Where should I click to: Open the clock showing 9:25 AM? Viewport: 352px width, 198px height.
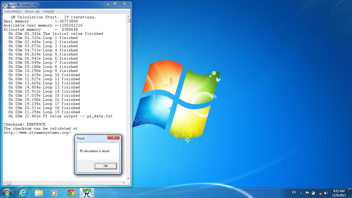[339, 193]
